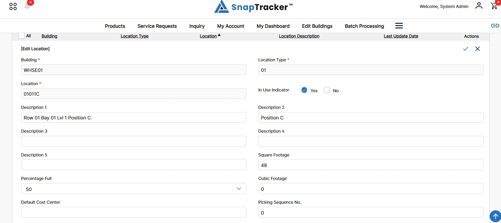
Task: Click the back-to-top arrow button
Action: click(495, 216)
